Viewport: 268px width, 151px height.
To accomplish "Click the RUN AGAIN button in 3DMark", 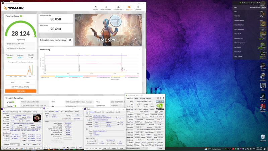I will (x=21, y=91).
